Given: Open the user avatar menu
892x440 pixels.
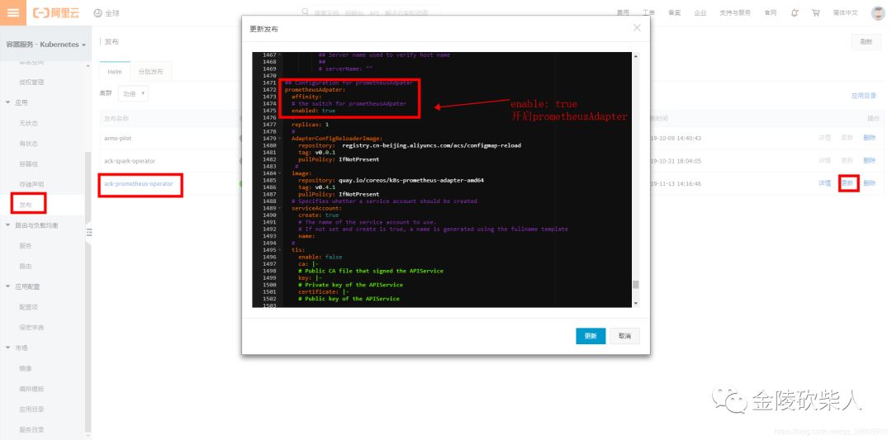Looking at the screenshot, I should point(878,12).
